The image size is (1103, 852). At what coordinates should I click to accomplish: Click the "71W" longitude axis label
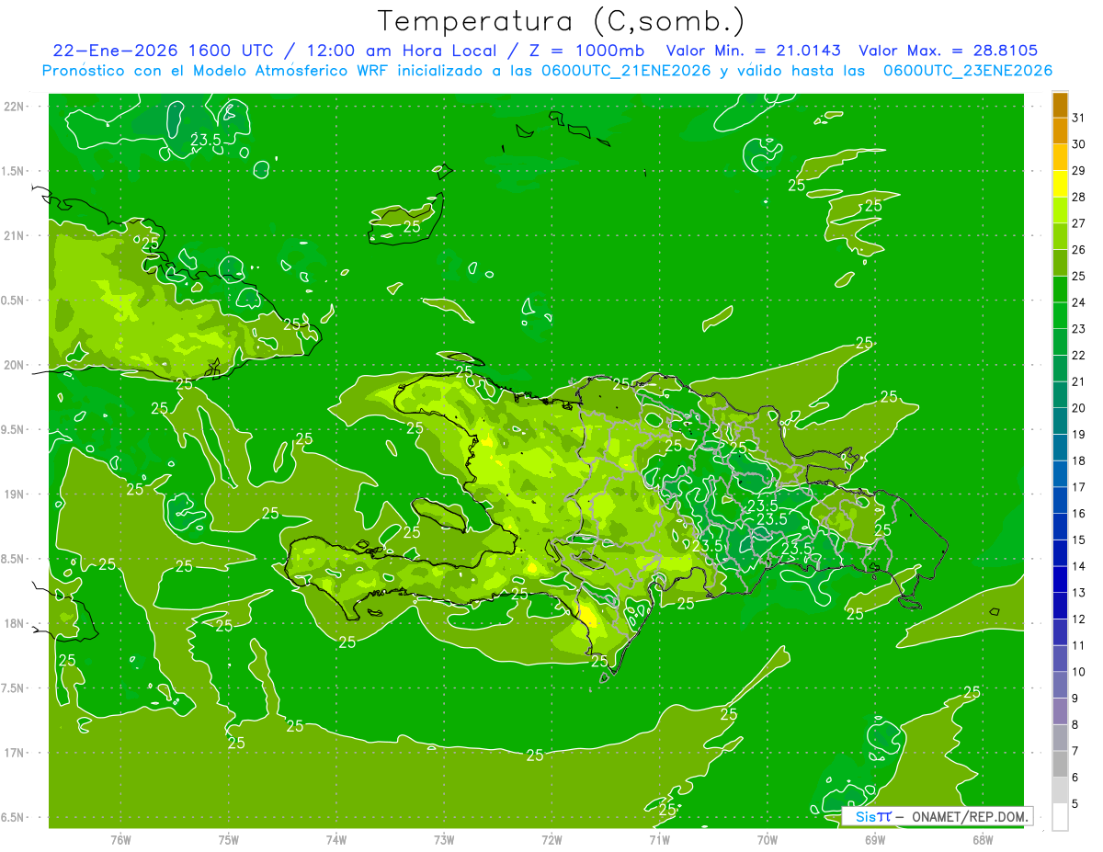click(x=659, y=840)
